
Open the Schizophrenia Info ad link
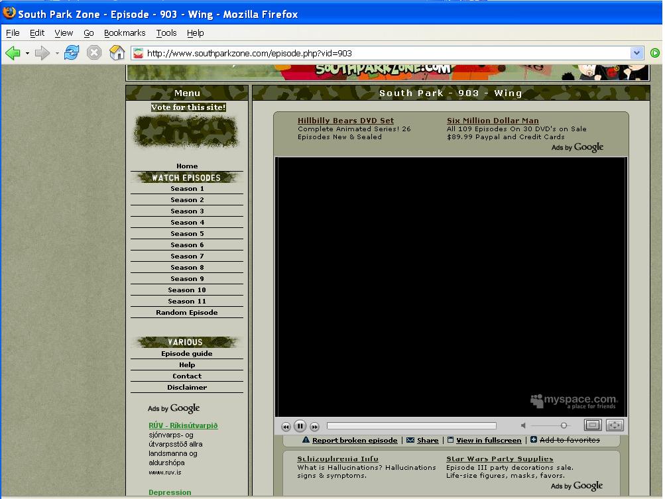click(337, 459)
